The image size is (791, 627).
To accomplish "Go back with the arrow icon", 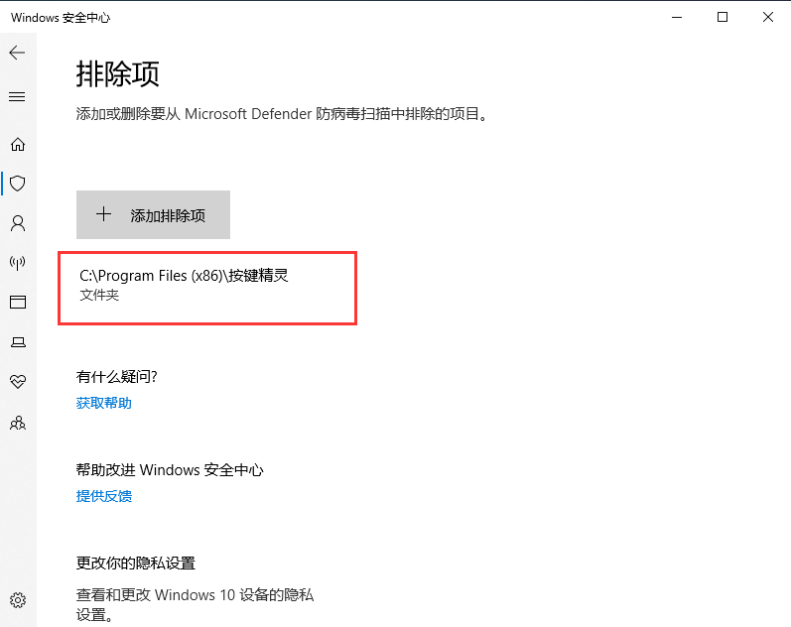I will [x=17, y=53].
